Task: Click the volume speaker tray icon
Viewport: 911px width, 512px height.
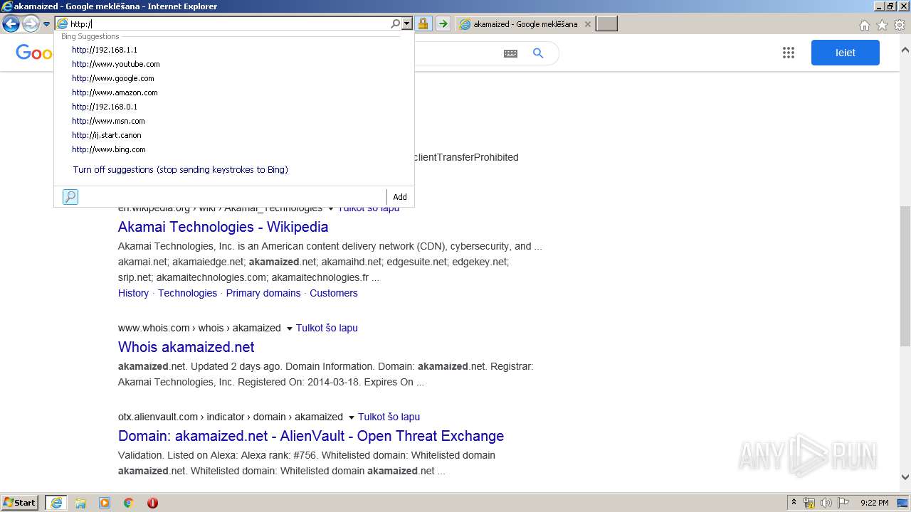Action: point(826,503)
